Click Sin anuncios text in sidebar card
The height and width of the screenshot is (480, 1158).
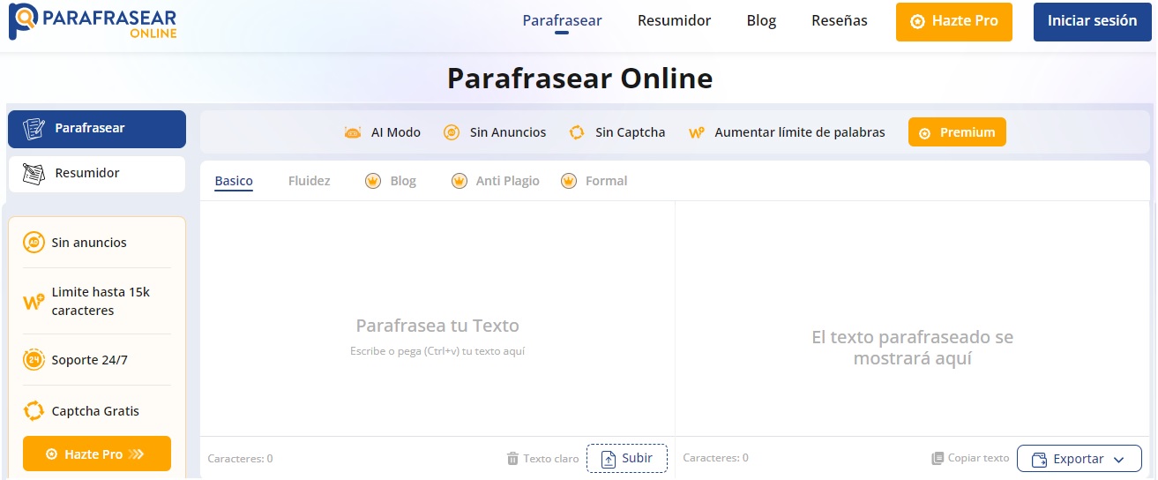point(89,243)
